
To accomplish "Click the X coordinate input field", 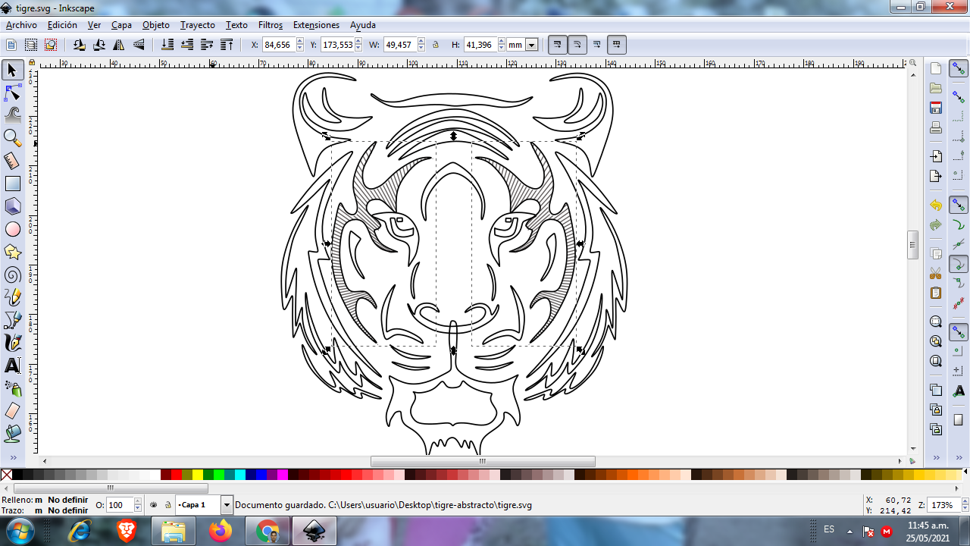I will tap(278, 45).
